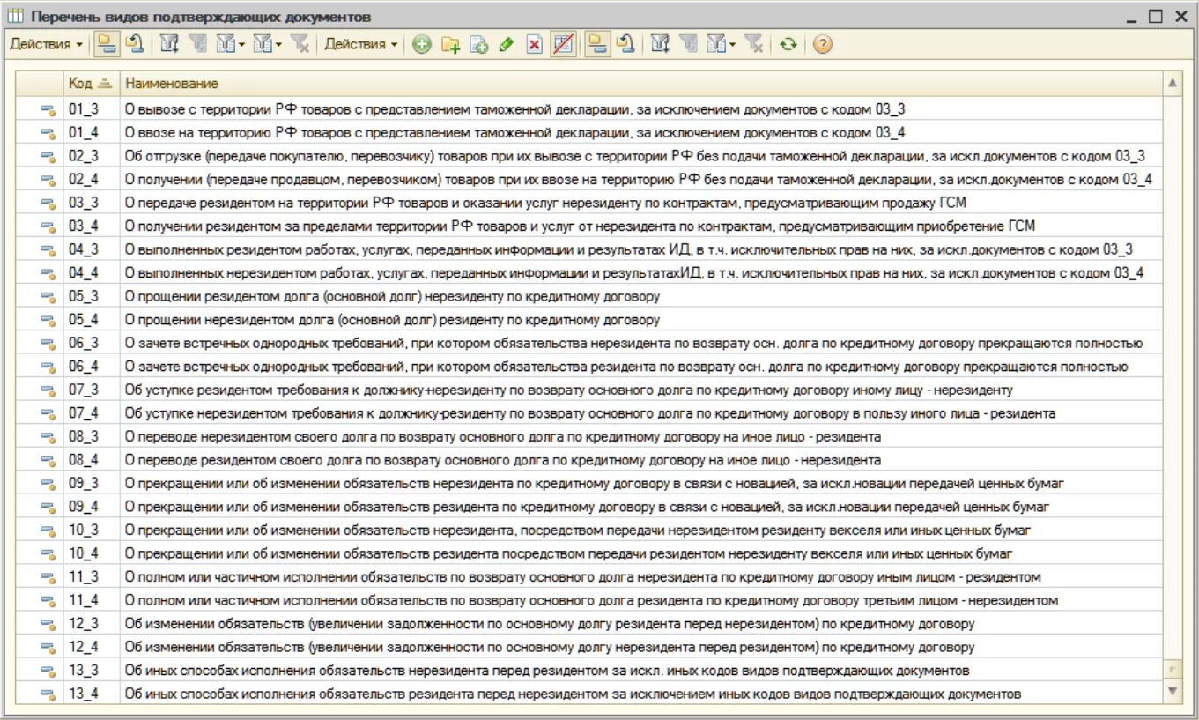This screenshot has height=720, width=1199.
Task: Click the row icon for code 10_4
Action: [x=48, y=553]
